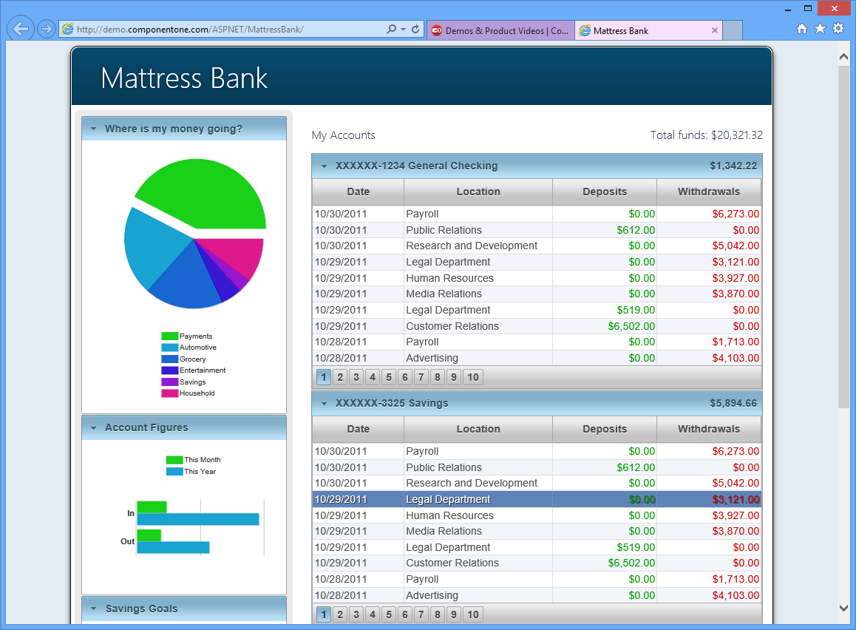Viewport: 856px width, 630px height.
Task: Collapse the 'Where is my money going?' panel
Action: point(94,129)
